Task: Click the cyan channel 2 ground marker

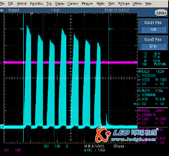Action: (x=1, y=127)
